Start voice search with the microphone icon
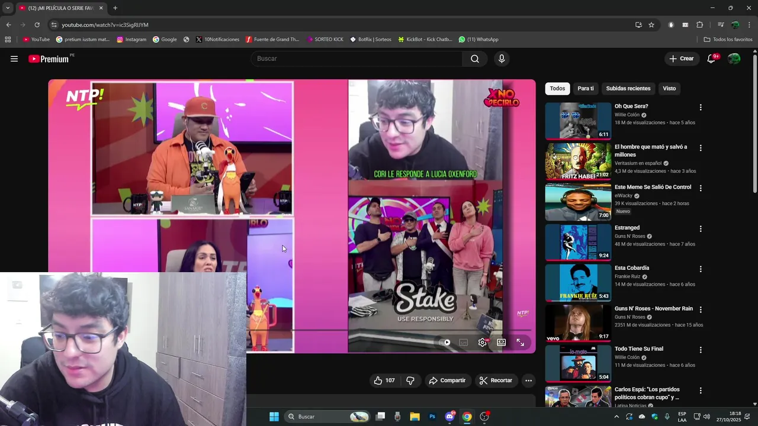This screenshot has height=426, width=758. coord(502,59)
